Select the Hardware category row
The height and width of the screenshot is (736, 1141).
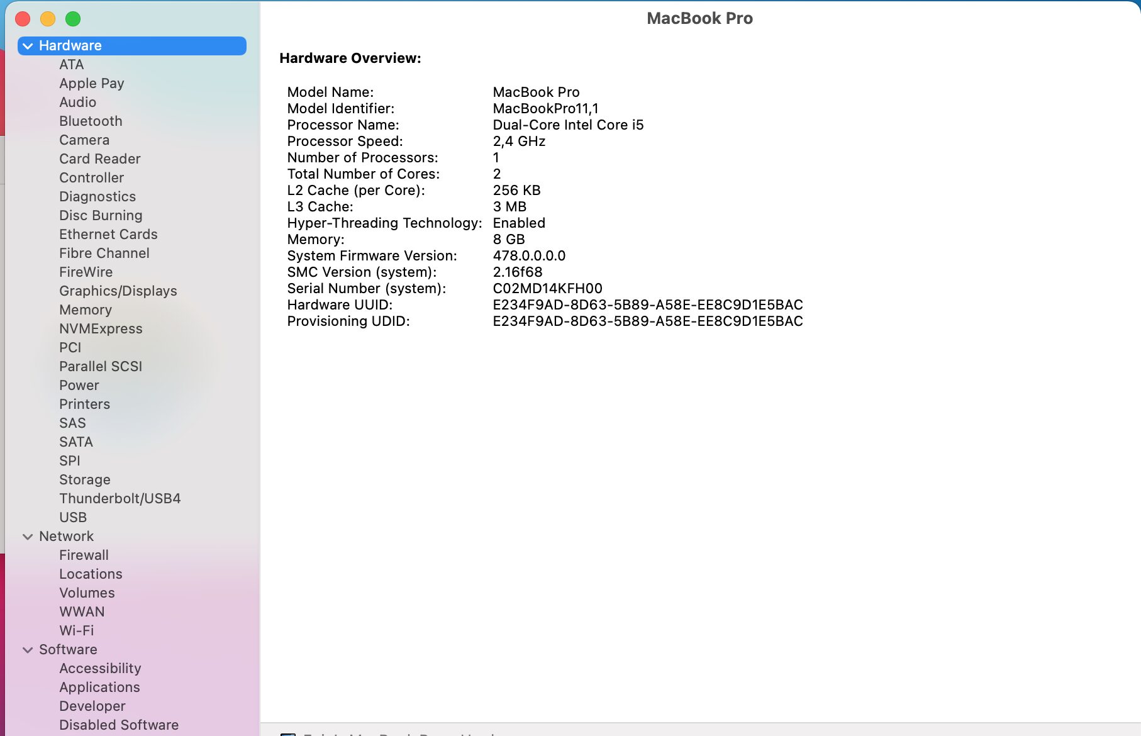click(x=132, y=46)
